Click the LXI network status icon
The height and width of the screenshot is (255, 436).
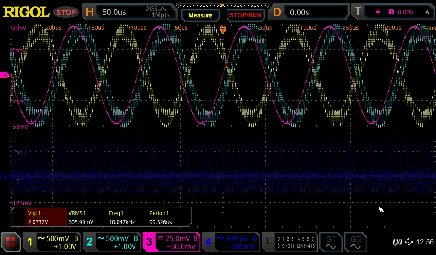click(x=397, y=242)
